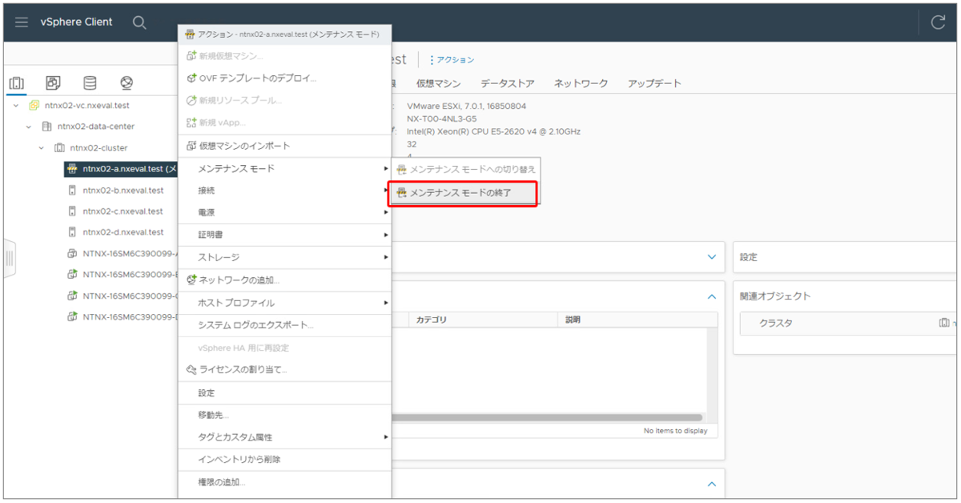The image size is (961, 503).
Task: Open the アクション dropdown beside host title
Action: pyautogui.click(x=452, y=60)
